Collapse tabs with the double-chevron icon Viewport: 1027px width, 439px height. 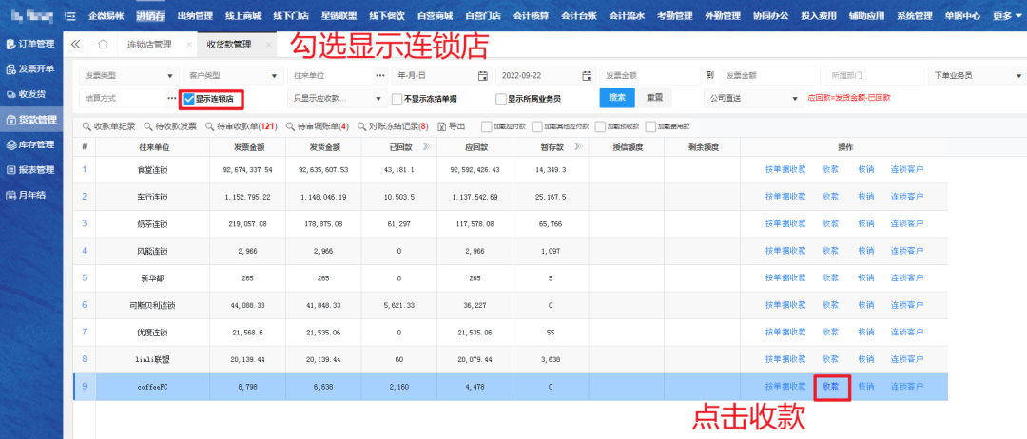point(76,45)
